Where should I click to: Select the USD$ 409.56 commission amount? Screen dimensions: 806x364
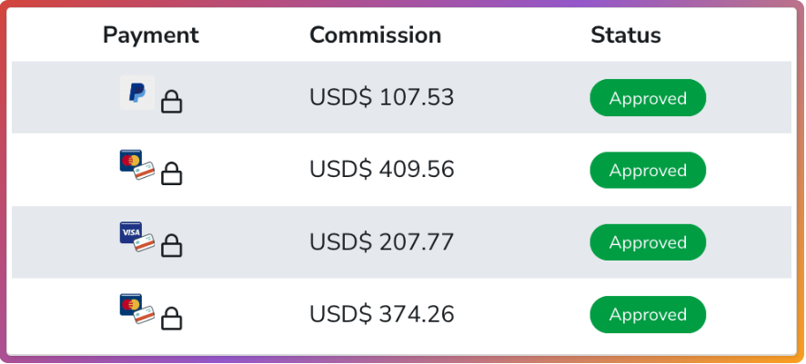pos(381,170)
